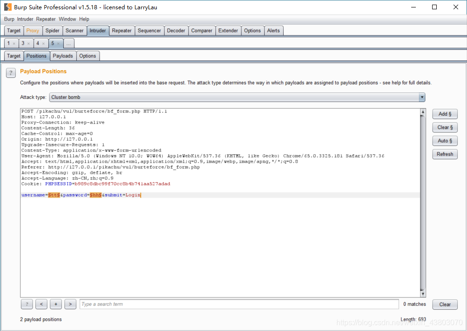Click the Burp Suite logo icon

click(7, 7)
